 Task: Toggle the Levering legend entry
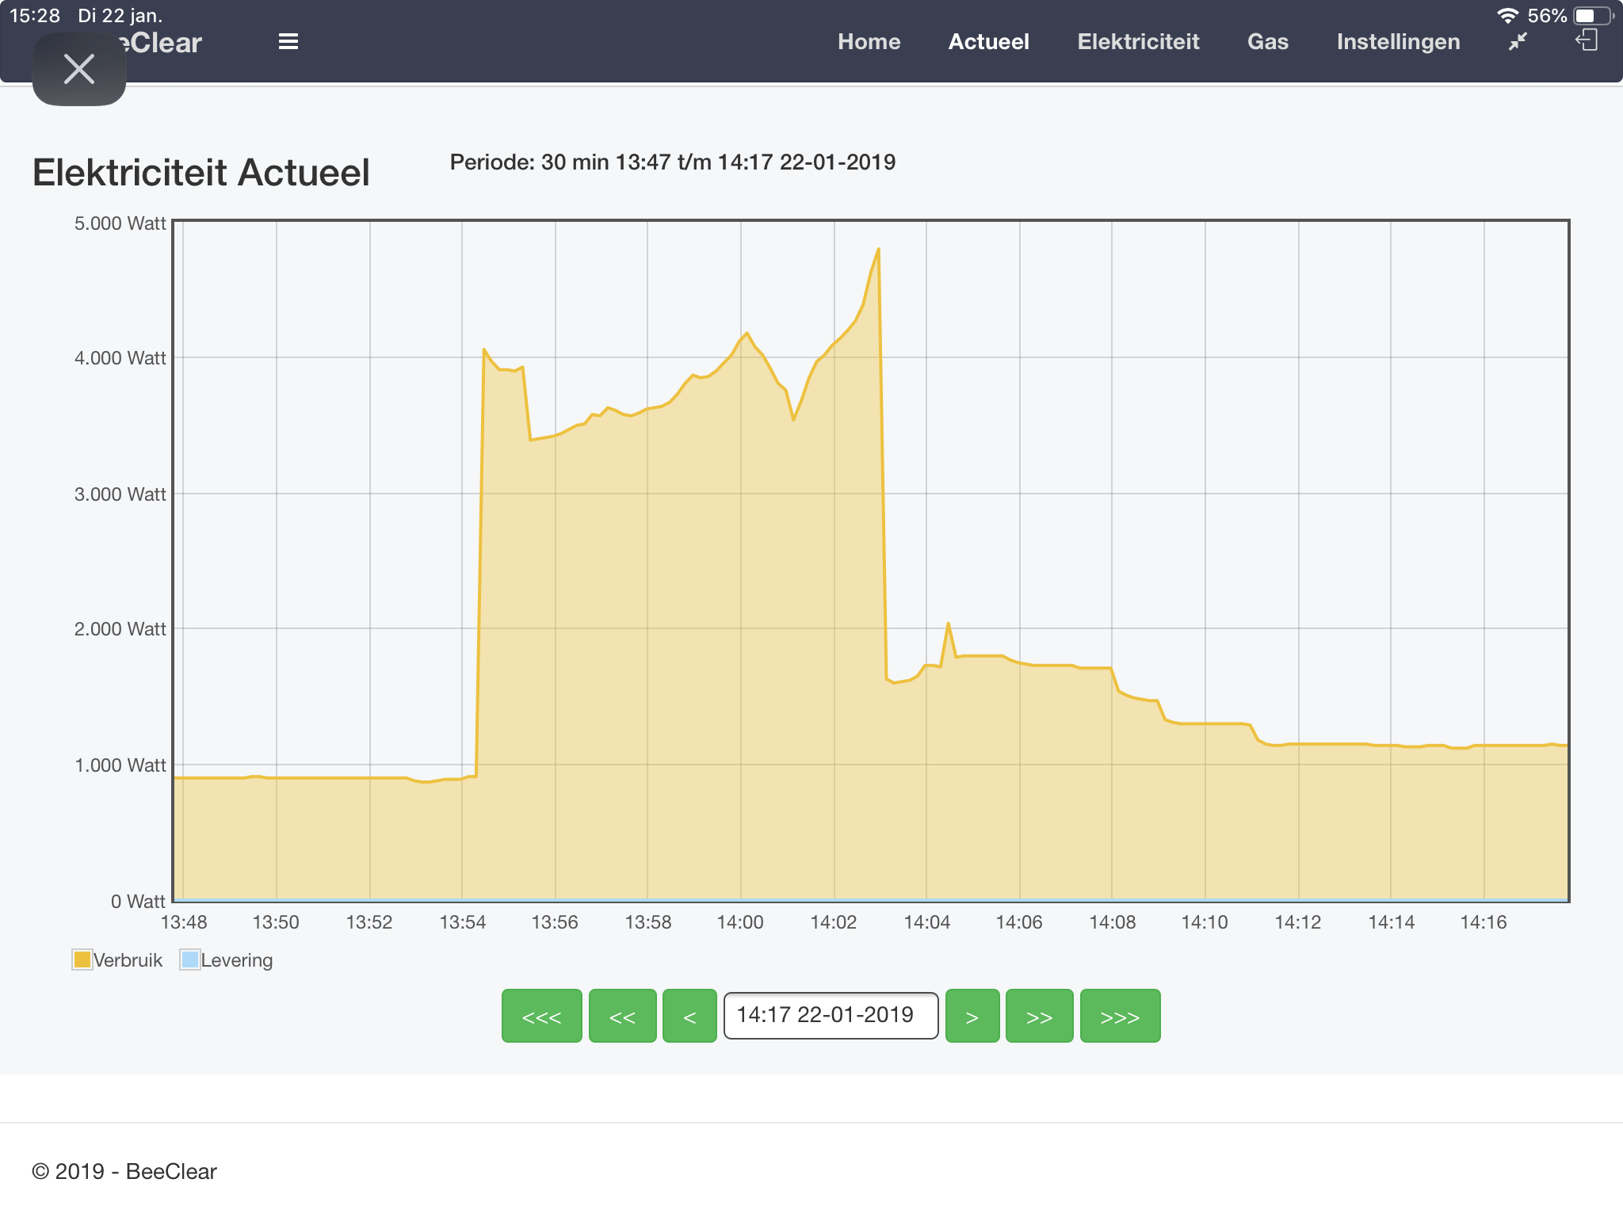(x=189, y=959)
